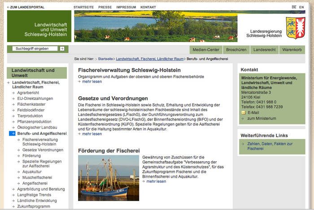
Task: Click the E-Mail envelope icon
Action: pyautogui.click(x=243, y=113)
